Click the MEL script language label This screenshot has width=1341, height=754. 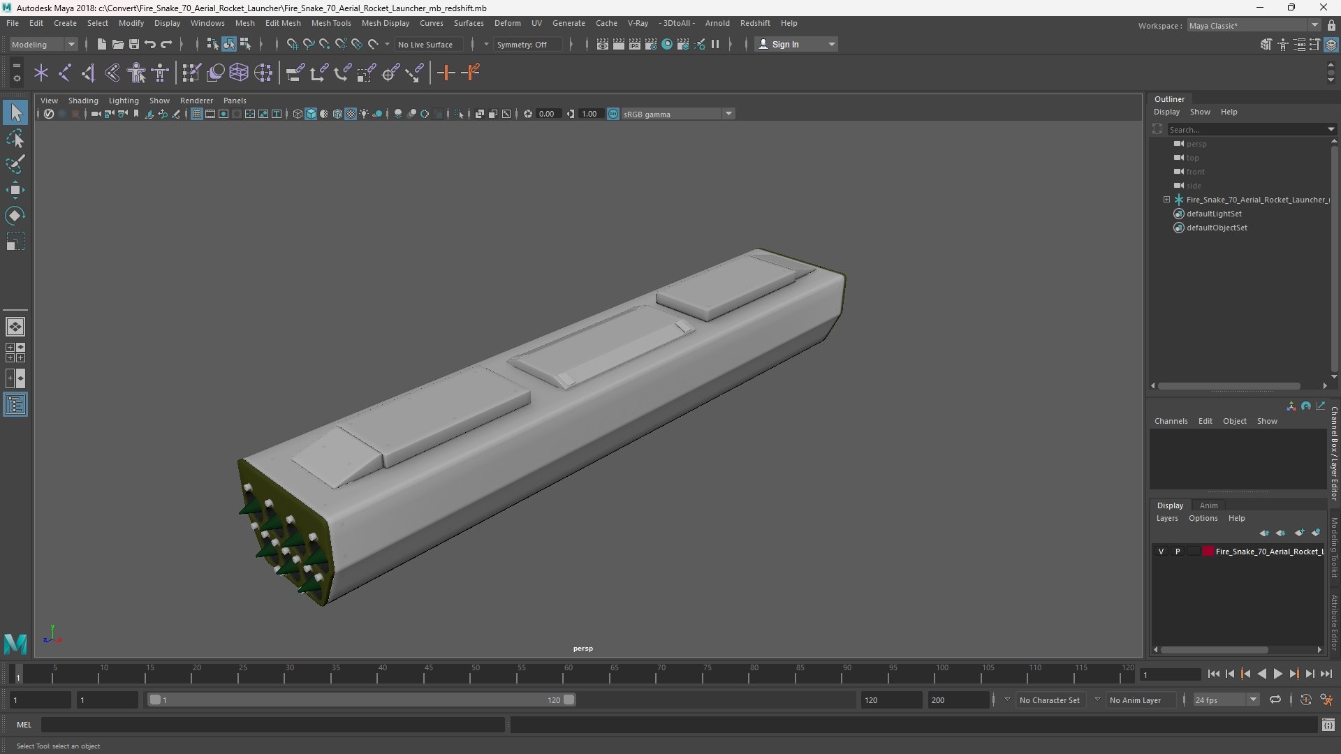pos(24,725)
